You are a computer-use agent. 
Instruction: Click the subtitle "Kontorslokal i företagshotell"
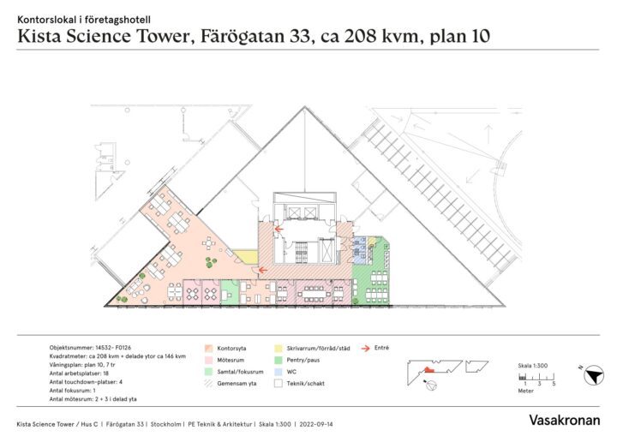pyautogui.click(x=84, y=20)
